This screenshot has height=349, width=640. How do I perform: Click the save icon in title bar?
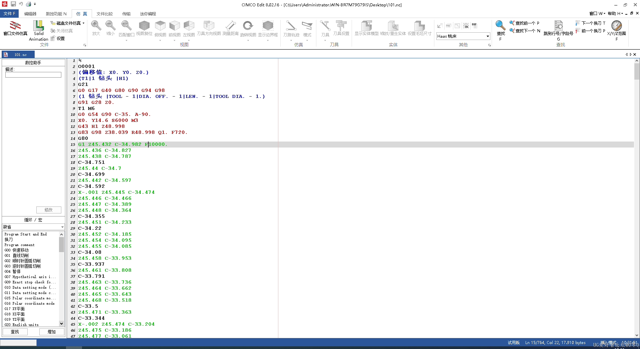tap(13, 4)
